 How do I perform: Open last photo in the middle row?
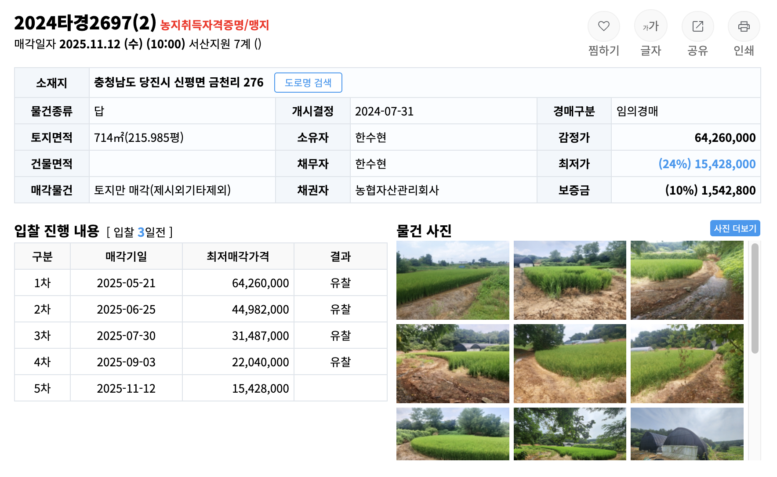click(687, 364)
